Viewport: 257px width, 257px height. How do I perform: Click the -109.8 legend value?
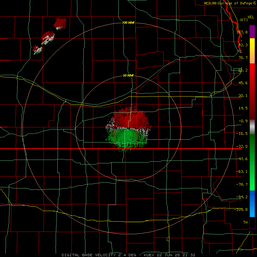coord(241,210)
